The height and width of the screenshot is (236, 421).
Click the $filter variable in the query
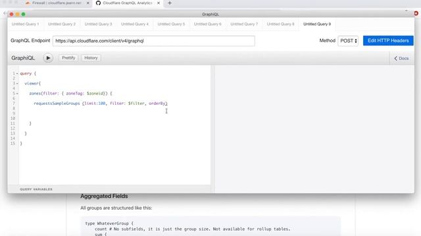(136, 104)
